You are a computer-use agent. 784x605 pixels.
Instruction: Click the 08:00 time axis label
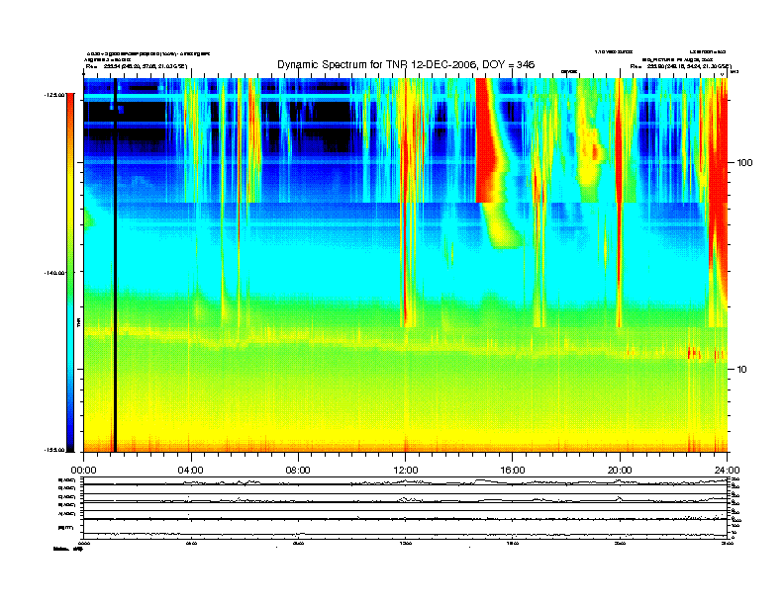click(x=298, y=471)
